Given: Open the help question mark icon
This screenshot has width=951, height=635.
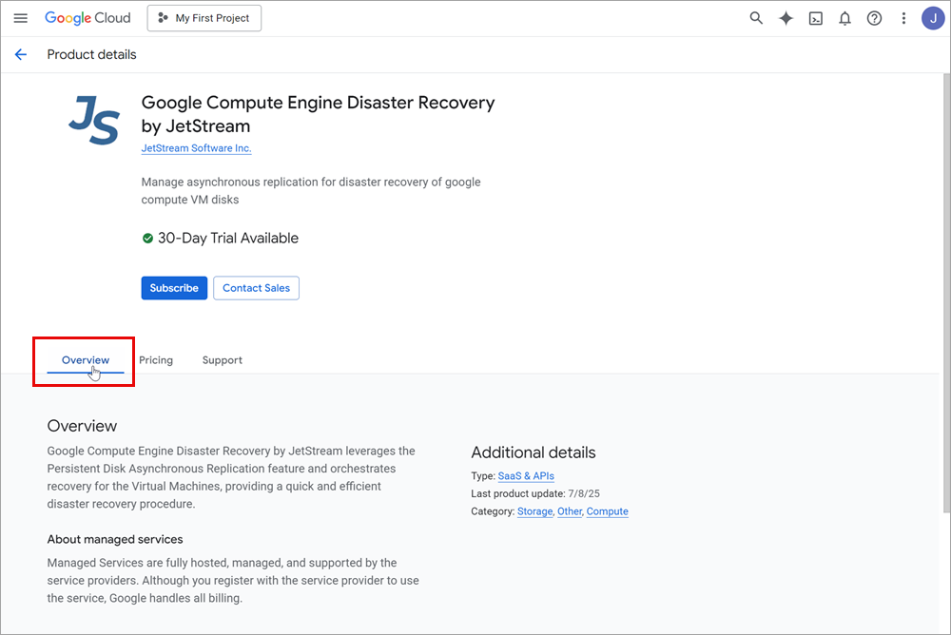Looking at the screenshot, I should (874, 18).
